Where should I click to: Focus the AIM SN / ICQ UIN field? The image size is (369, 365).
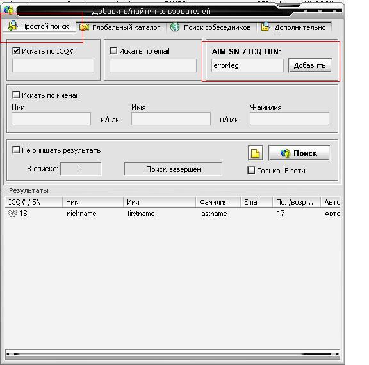(x=247, y=66)
